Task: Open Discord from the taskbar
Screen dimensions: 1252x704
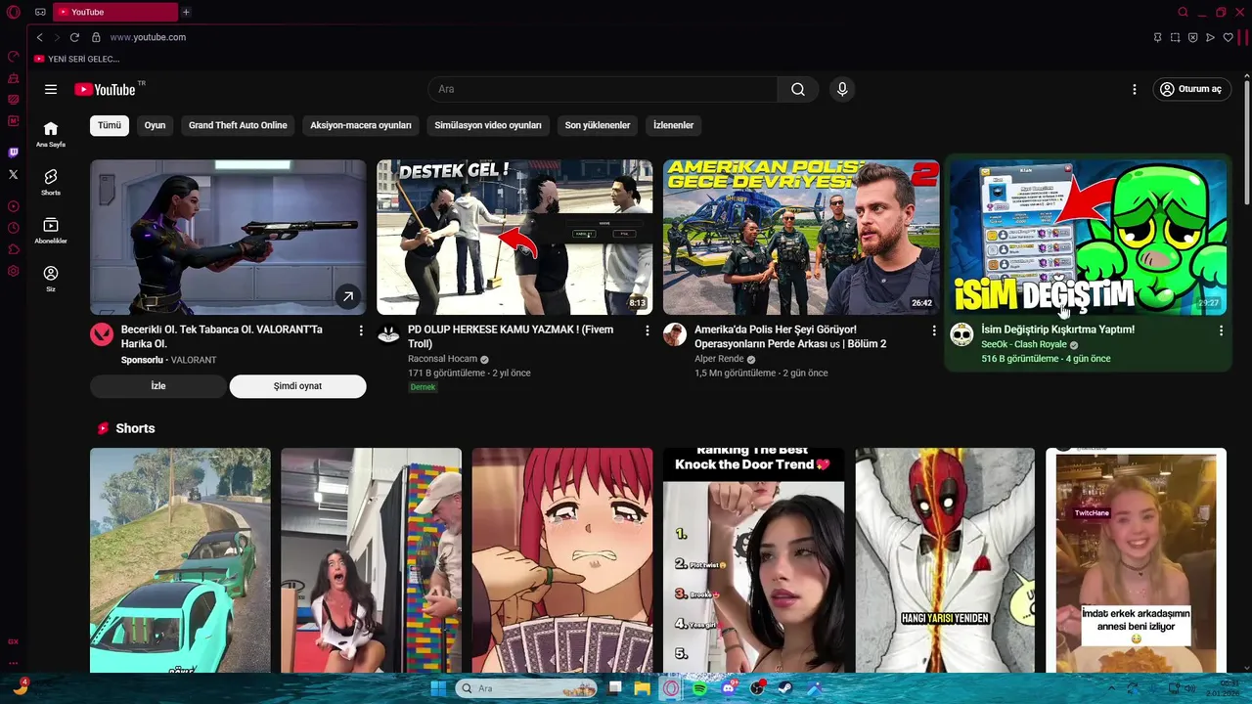Action: [729, 688]
